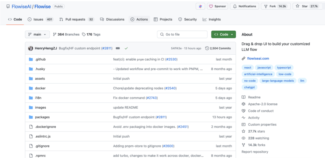Open the Fork button with 14.3k count

pos(275,6)
